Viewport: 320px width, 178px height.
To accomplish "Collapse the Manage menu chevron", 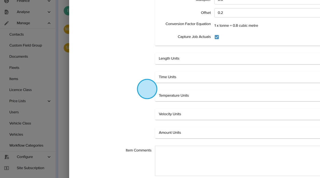I will click(49, 23).
